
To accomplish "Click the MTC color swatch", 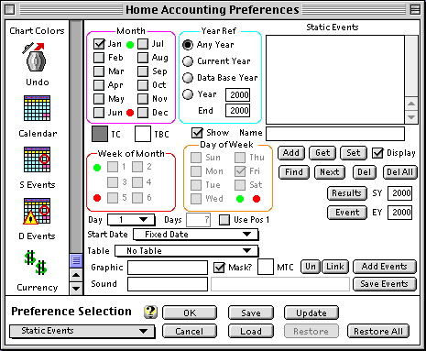I will pos(266,267).
